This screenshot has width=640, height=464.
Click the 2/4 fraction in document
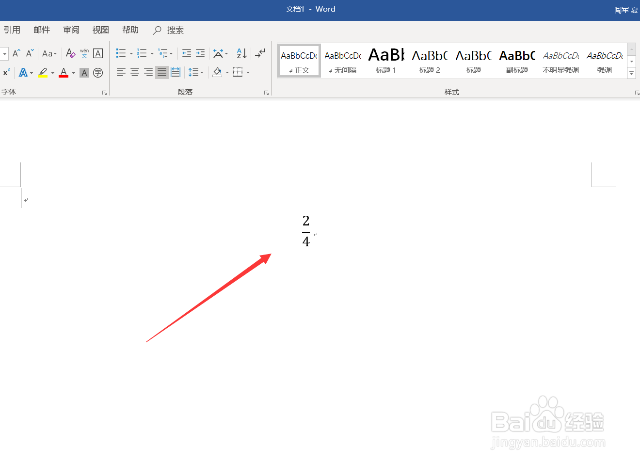[x=306, y=231]
